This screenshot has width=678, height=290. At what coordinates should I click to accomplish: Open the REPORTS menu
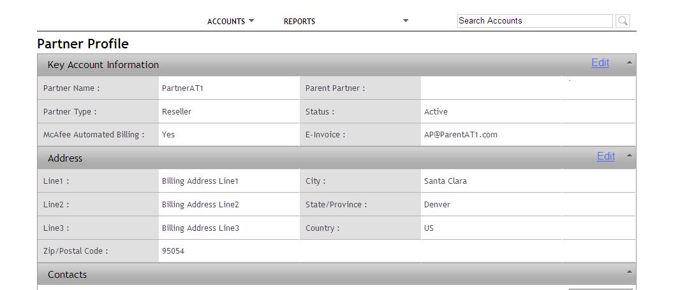click(299, 21)
